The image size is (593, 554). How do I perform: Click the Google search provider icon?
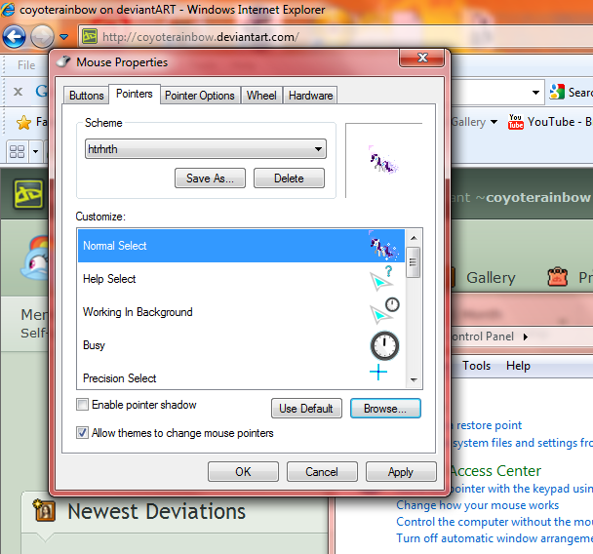557,92
